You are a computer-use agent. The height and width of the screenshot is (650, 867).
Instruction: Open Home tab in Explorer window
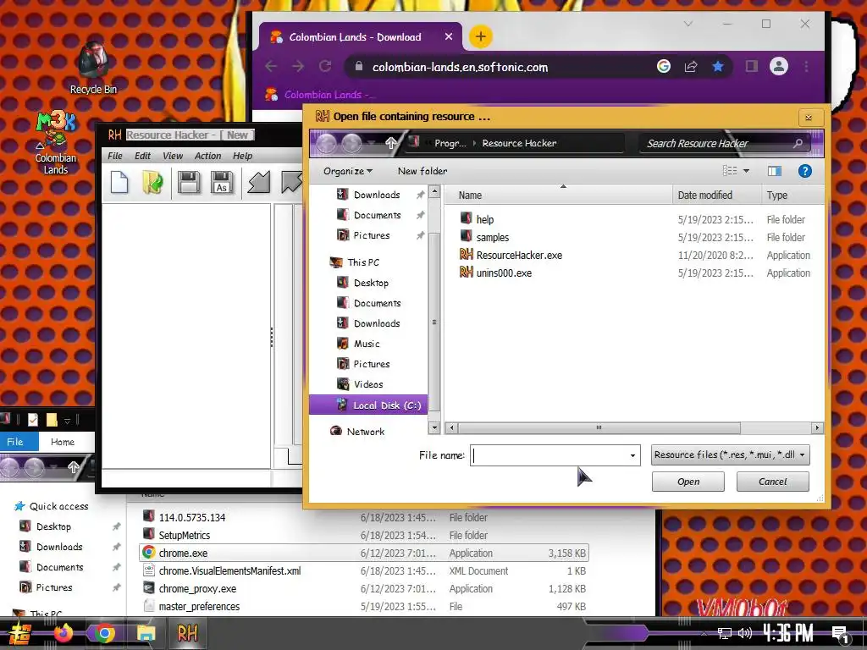click(63, 442)
